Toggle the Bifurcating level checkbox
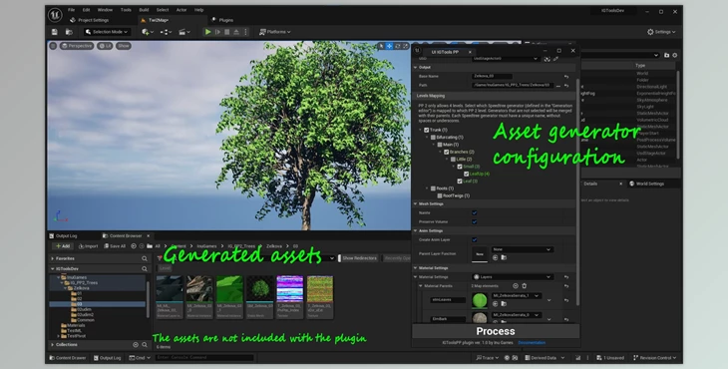The height and width of the screenshot is (369, 728). (433, 138)
